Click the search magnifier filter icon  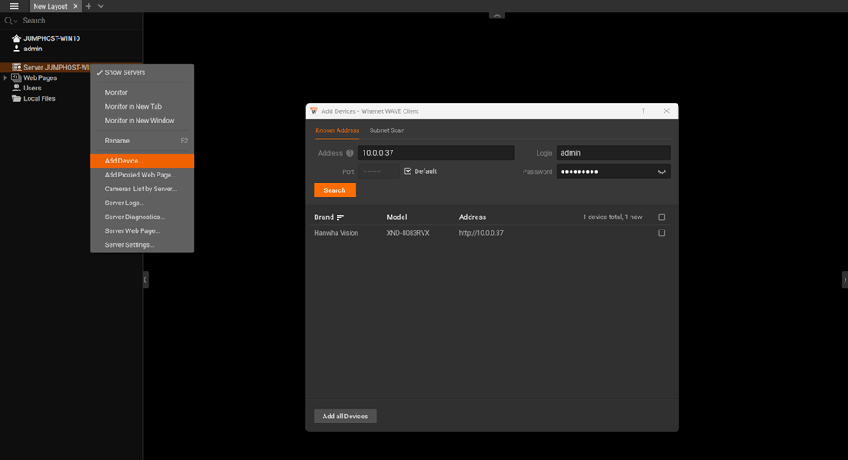[10, 21]
